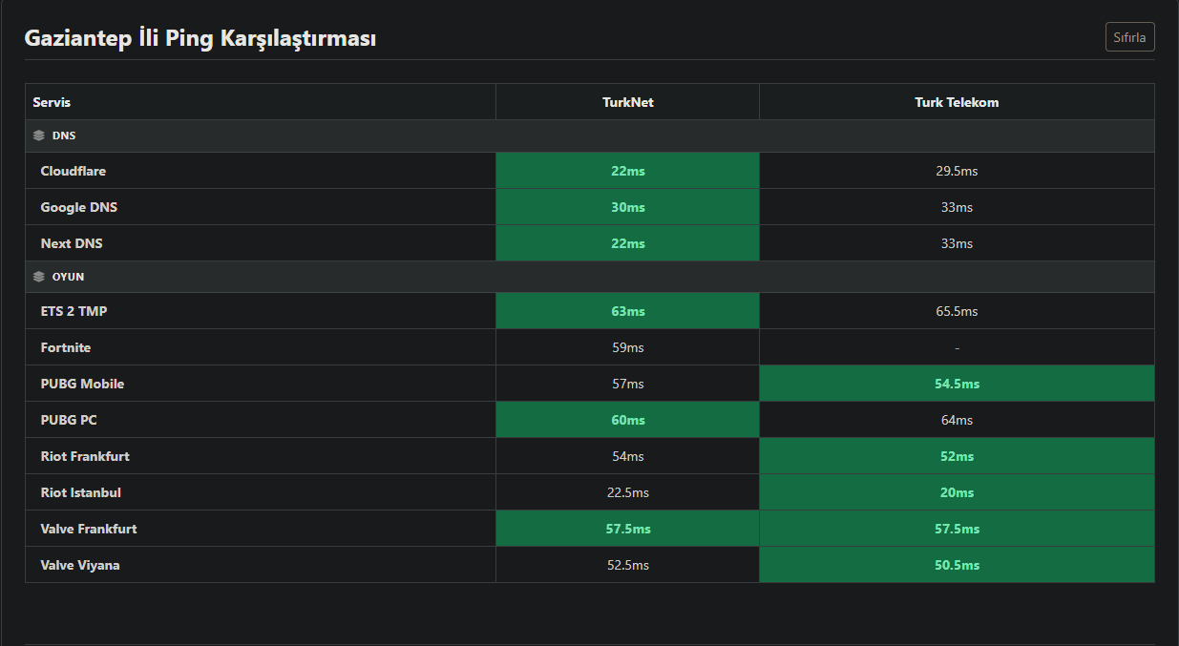
Task: Select Fortnite Turk Telekom dash cell
Action: [957, 347]
